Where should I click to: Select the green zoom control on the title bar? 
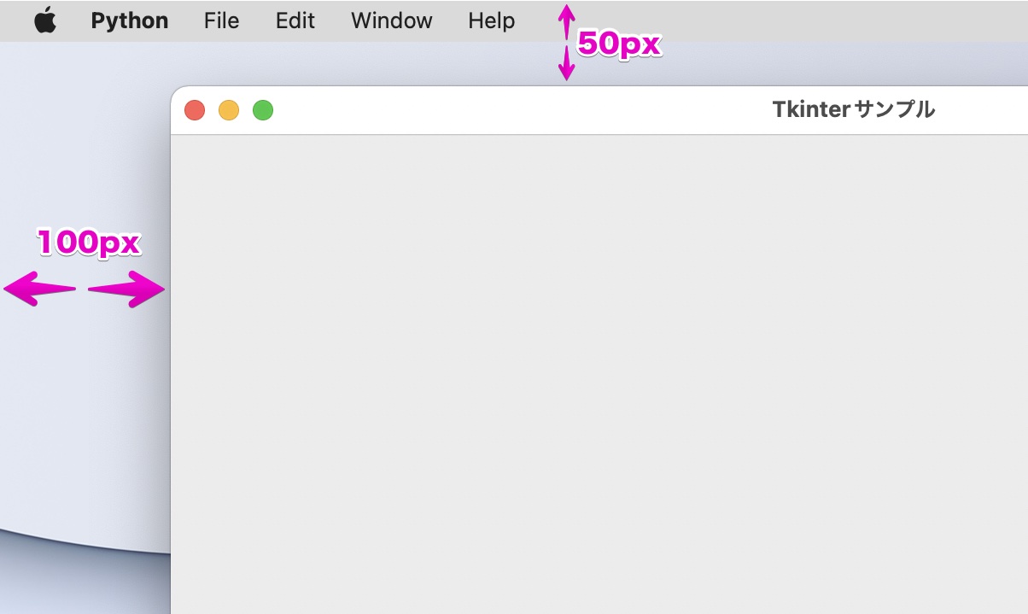coord(263,109)
